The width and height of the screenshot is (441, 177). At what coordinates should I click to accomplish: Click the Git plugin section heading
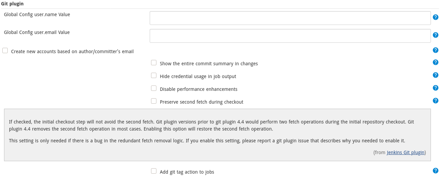pos(12,3)
